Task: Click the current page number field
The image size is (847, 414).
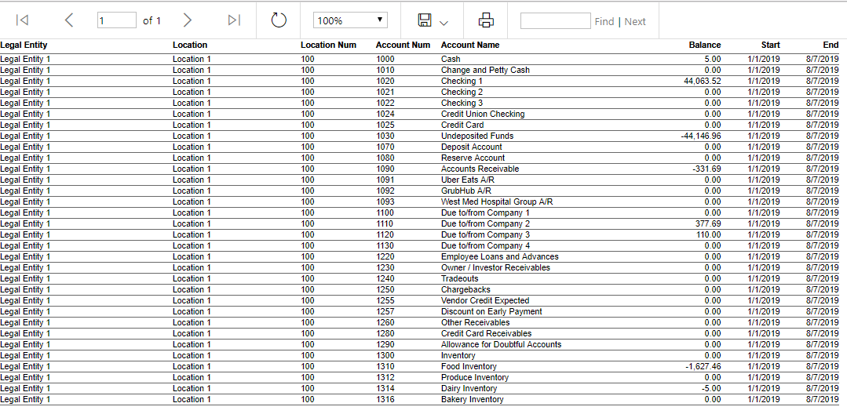Action: [x=117, y=20]
